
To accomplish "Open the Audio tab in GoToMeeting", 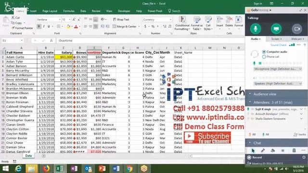I will click(256, 39).
